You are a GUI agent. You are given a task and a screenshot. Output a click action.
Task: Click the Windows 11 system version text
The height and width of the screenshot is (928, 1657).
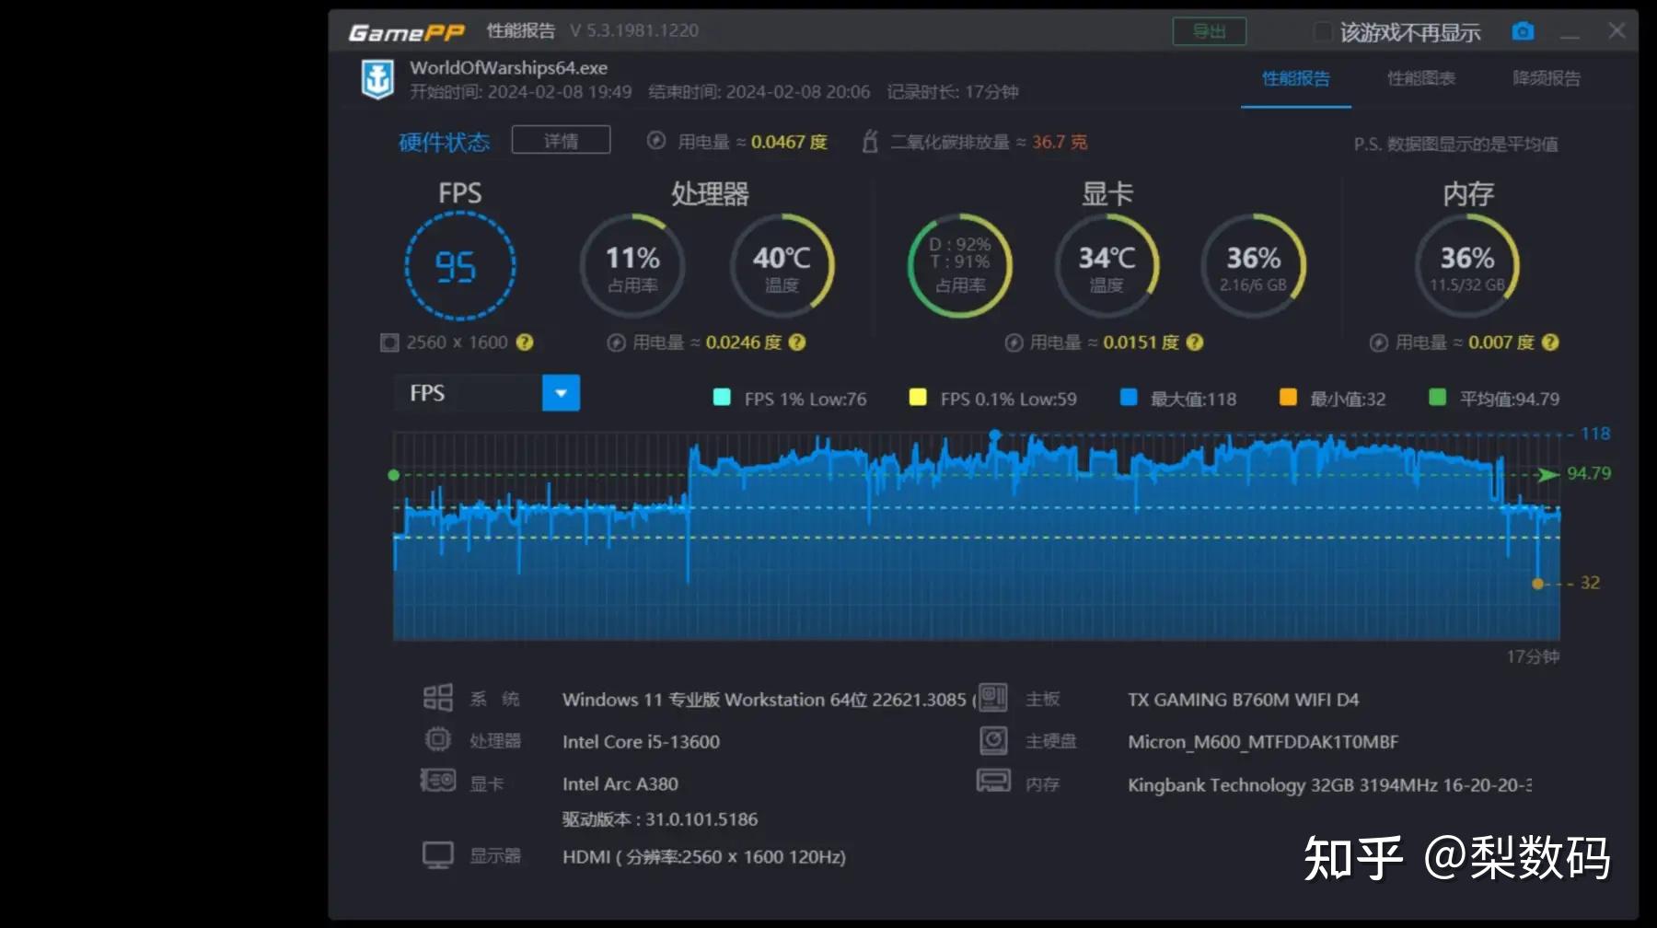coord(769,699)
